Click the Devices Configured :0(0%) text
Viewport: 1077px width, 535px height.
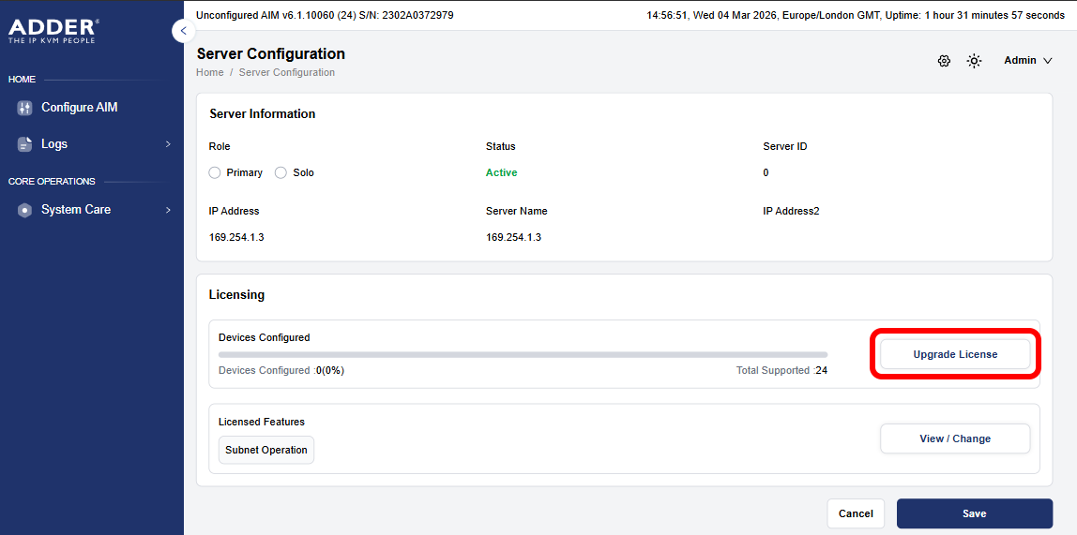tap(281, 370)
